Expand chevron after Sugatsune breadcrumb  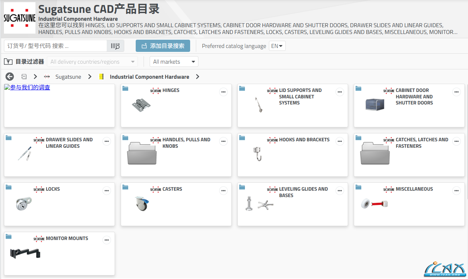[90, 77]
